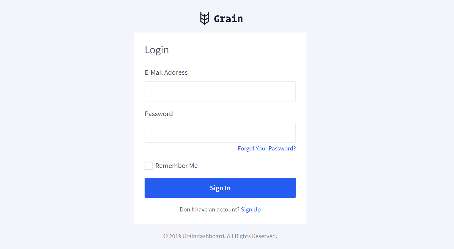Image resolution: width=454 pixels, height=249 pixels.
Task: Click the Grain wheat logo icon
Action: click(x=204, y=18)
